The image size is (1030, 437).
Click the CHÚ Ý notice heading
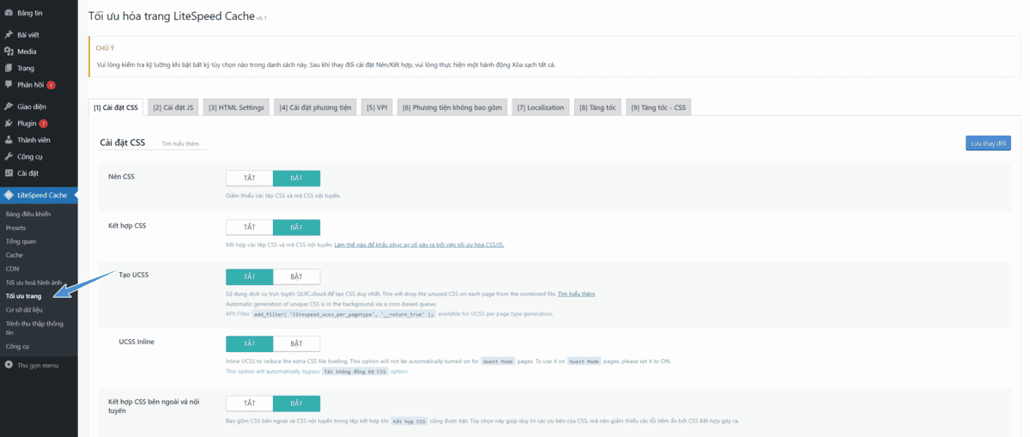coord(106,49)
